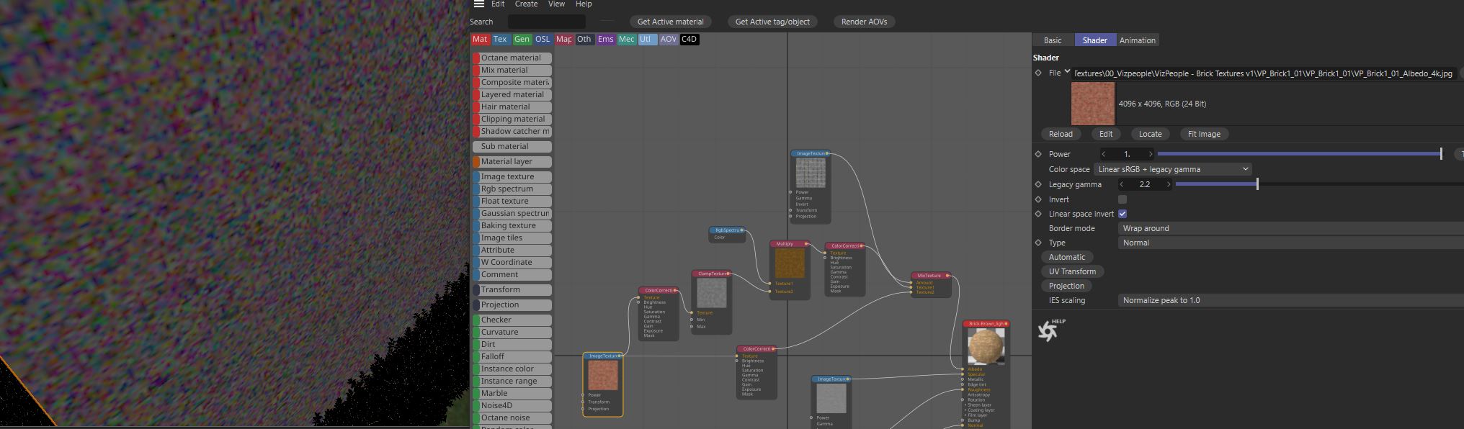1464x429 pixels.
Task: Select the Multiply node in the graph
Action: pos(790,269)
